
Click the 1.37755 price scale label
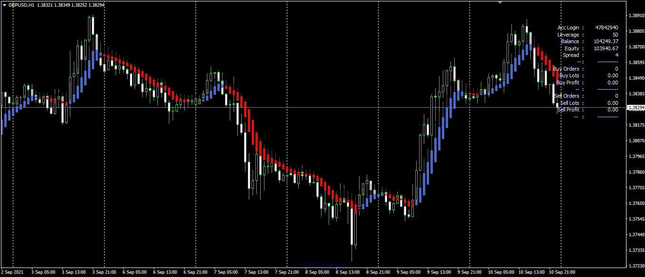click(x=636, y=188)
